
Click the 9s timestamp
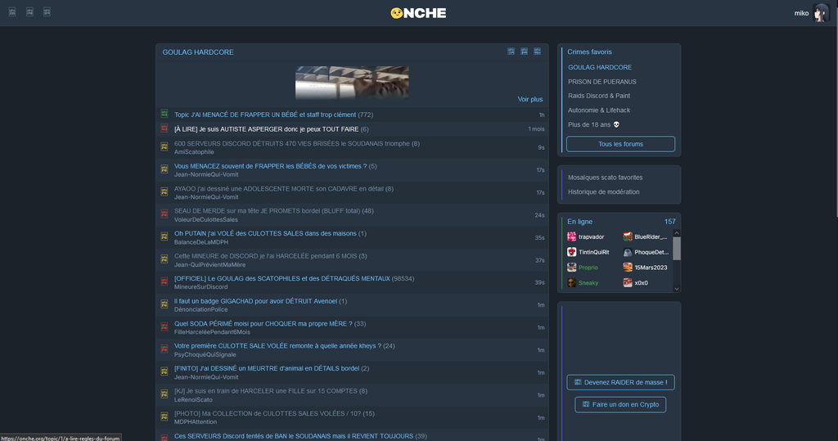coord(541,147)
